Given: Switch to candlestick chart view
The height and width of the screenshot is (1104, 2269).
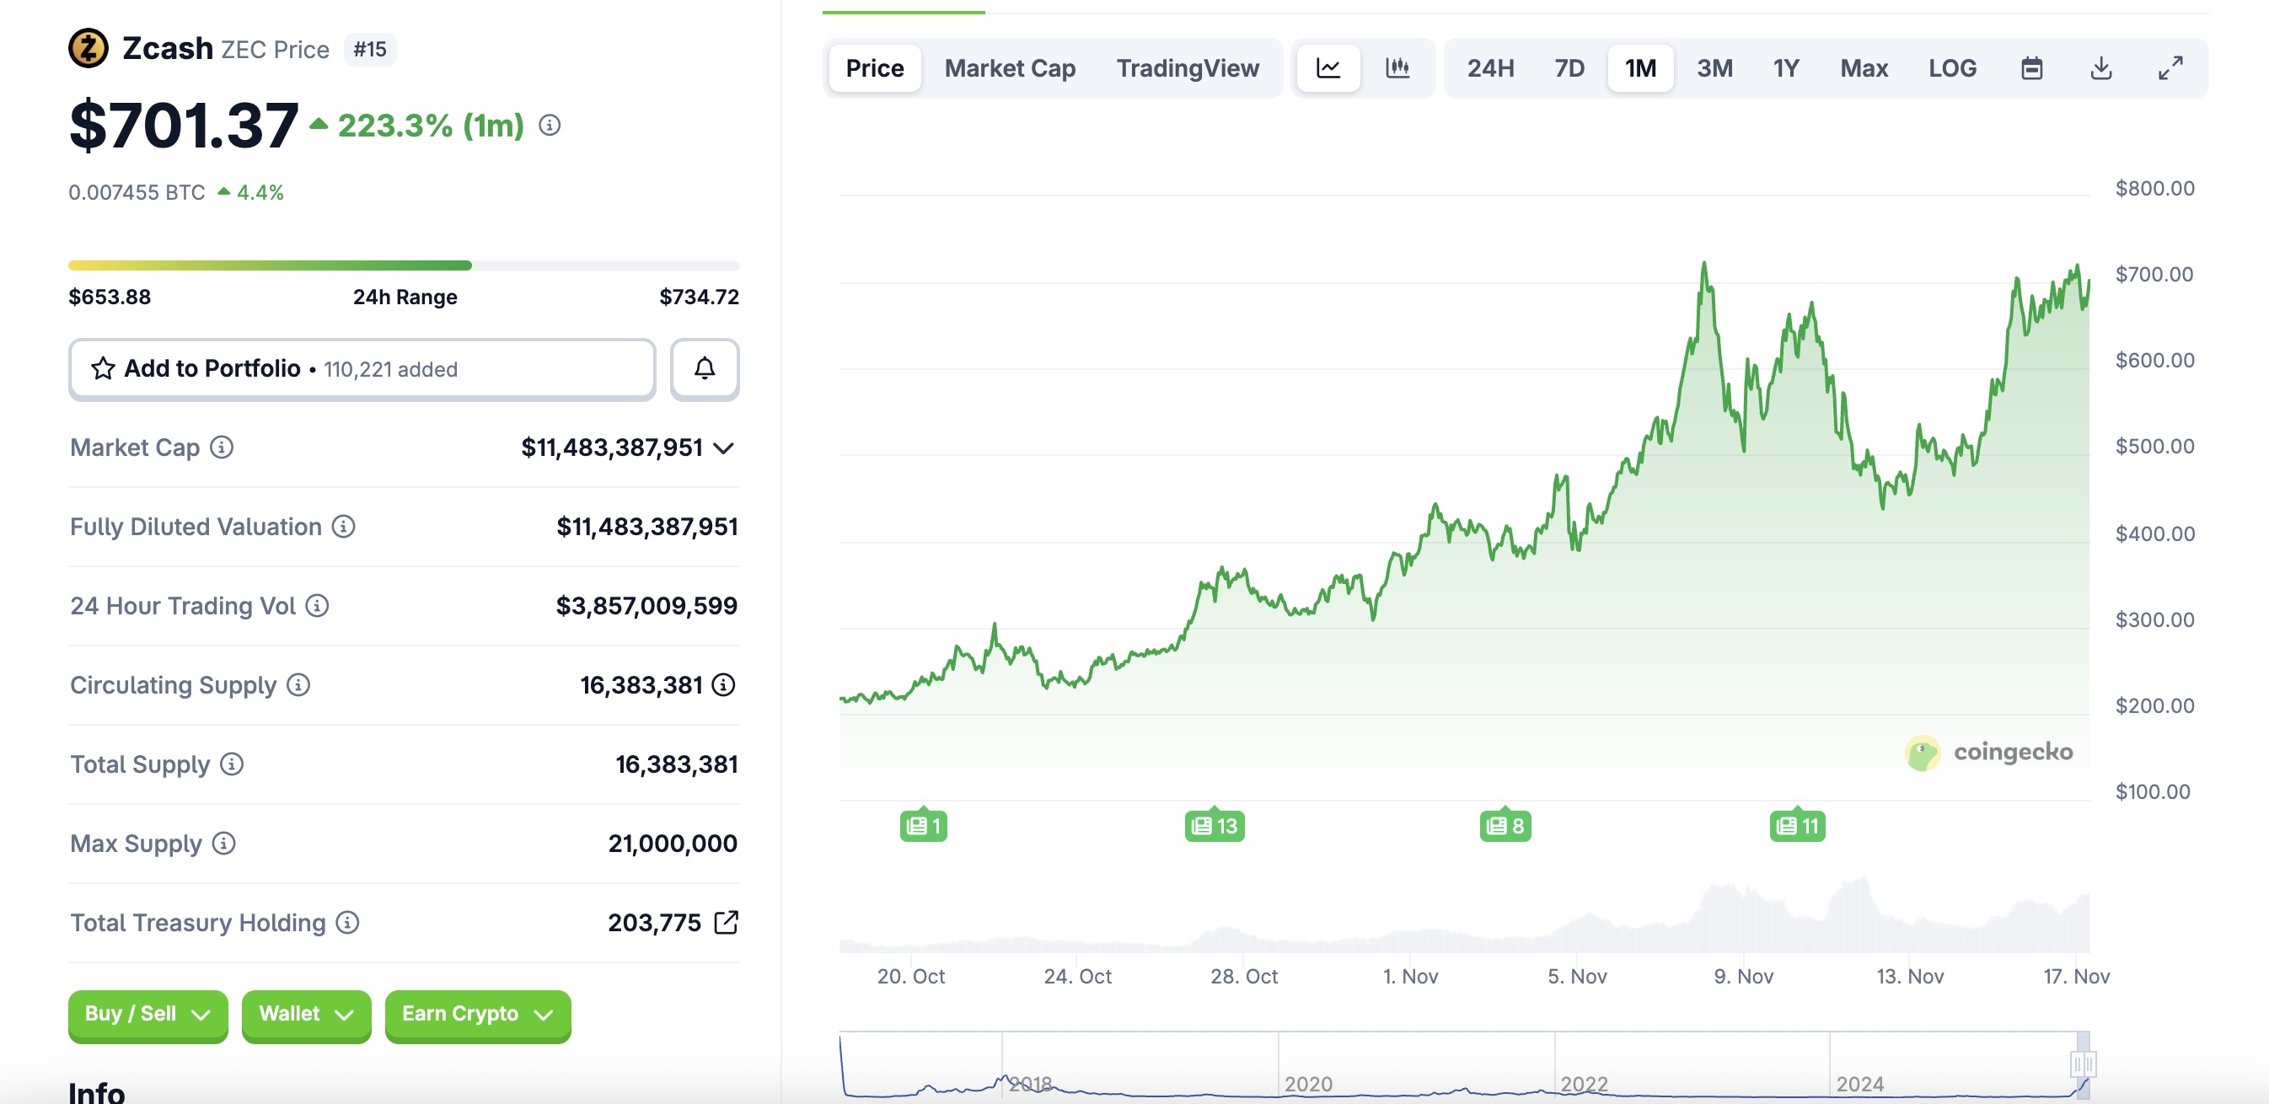Looking at the screenshot, I should [x=1400, y=67].
